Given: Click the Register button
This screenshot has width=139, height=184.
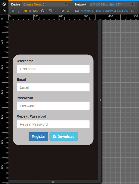Looking at the screenshot, I should 38,137.
